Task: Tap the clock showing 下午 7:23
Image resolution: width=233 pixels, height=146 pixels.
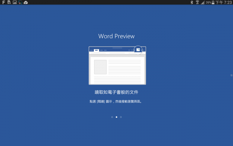Action: tap(224, 2)
